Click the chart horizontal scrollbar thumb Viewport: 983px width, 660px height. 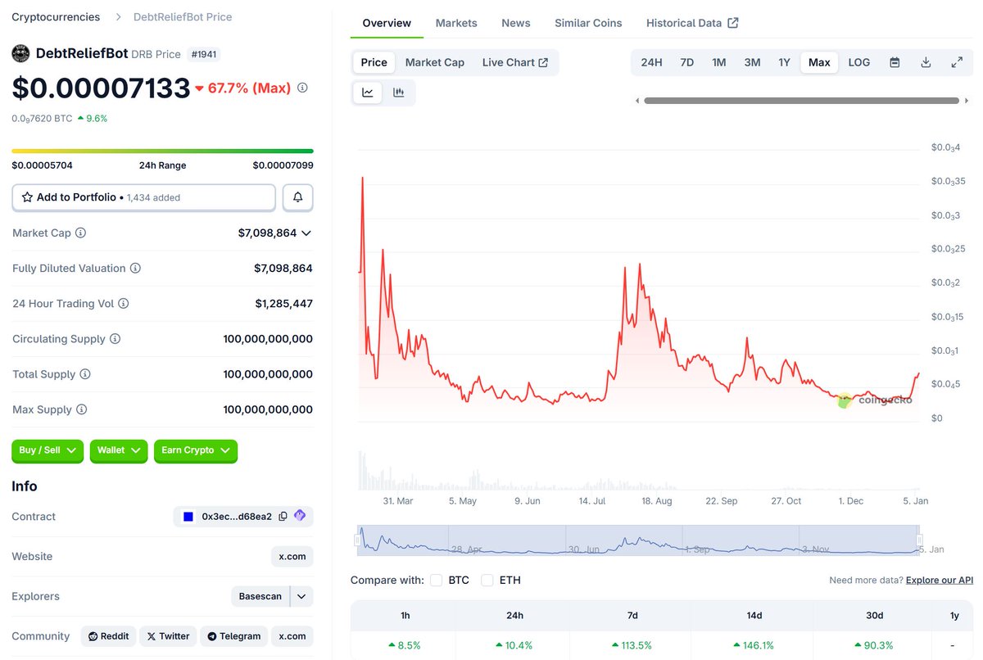(801, 101)
